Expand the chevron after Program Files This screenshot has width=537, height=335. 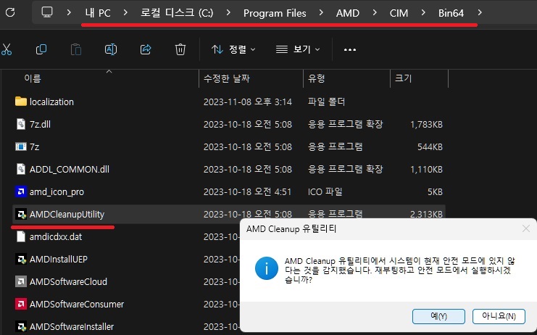321,12
